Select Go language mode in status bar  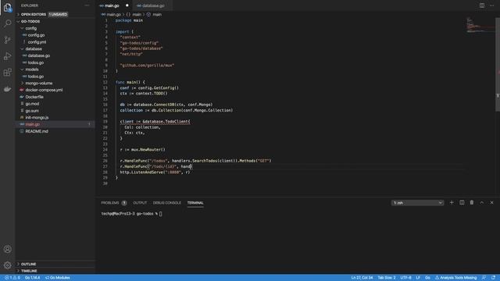(427, 278)
